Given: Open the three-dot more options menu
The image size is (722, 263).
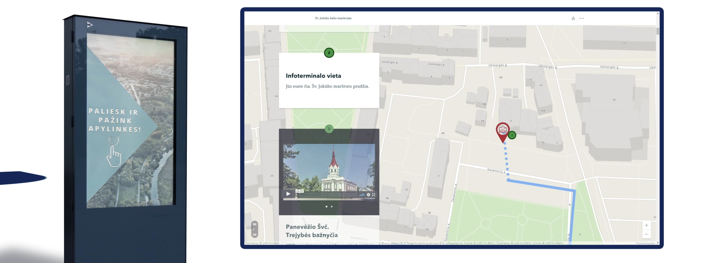Looking at the screenshot, I should [582, 18].
